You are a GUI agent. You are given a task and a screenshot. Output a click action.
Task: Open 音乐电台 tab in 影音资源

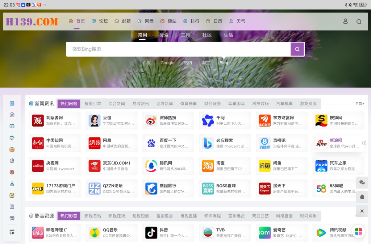coord(236,216)
